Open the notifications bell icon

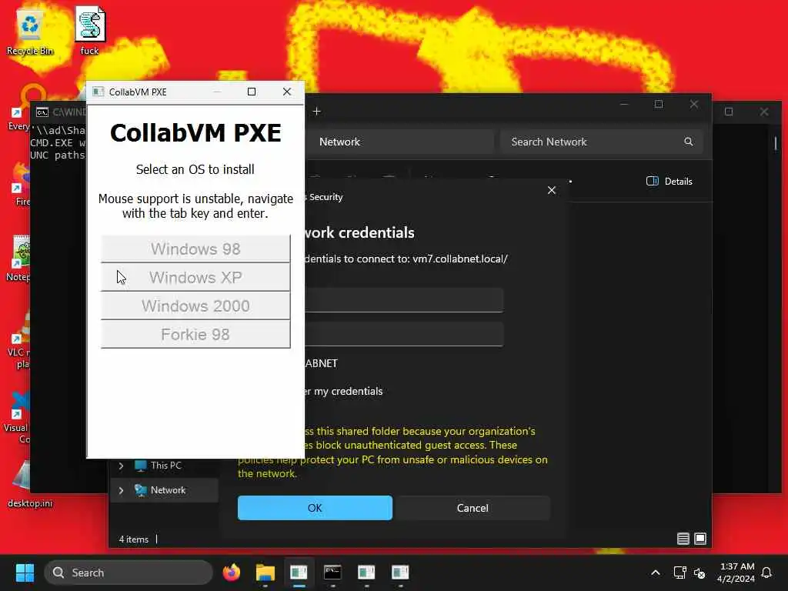(x=767, y=573)
